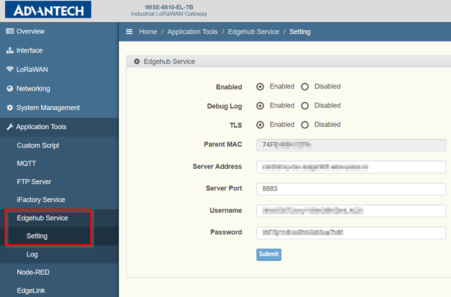Viewport: 451px width, 297px height.
Task: Click the Overview sidebar icon
Action: point(10,31)
